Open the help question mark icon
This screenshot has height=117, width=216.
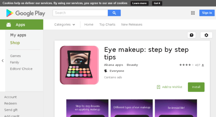coord(192,35)
